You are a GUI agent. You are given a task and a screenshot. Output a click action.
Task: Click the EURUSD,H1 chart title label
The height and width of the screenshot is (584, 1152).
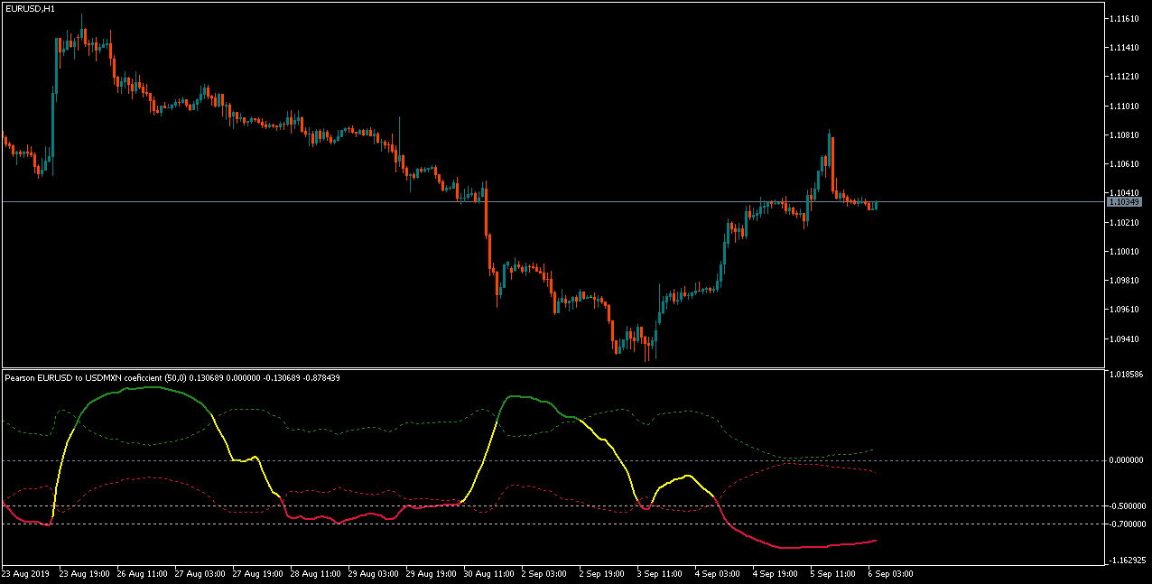30,8
